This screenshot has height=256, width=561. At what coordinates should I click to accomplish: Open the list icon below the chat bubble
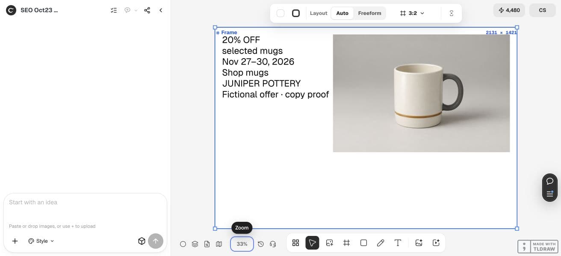pos(550,194)
